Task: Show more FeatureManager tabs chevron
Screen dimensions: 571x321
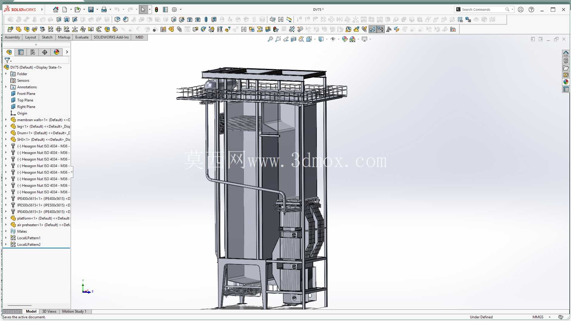Action: click(x=67, y=52)
